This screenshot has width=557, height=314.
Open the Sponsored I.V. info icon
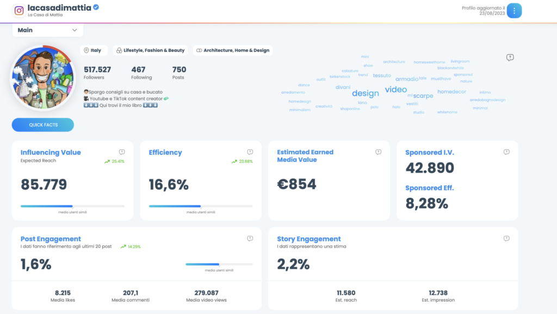(506, 152)
